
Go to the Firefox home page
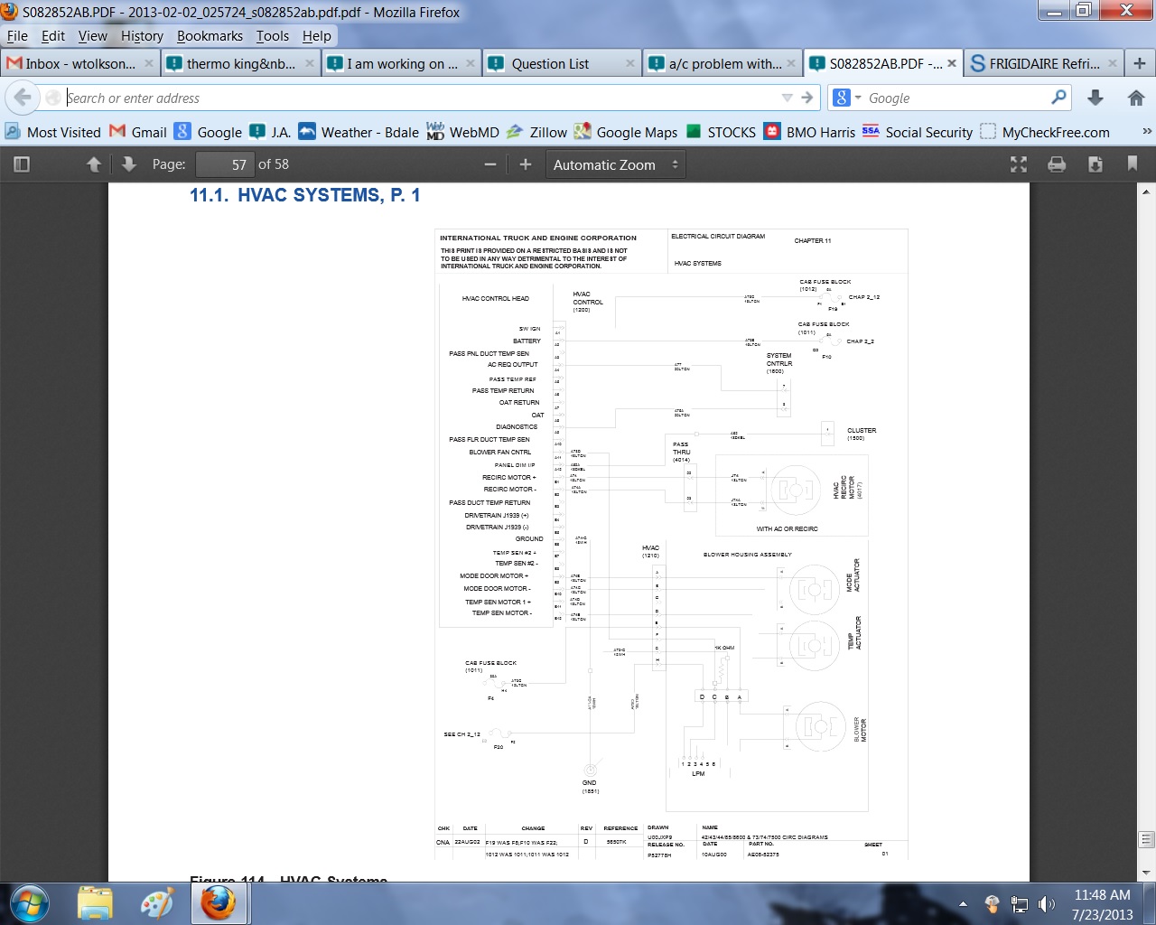(x=1136, y=98)
